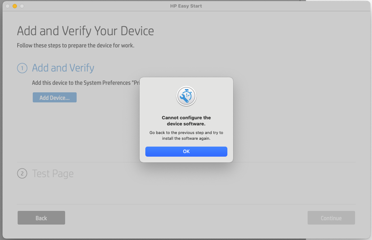This screenshot has height=240, width=372.
Task: Select the step 2 circle icon
Action: (22, 174)
